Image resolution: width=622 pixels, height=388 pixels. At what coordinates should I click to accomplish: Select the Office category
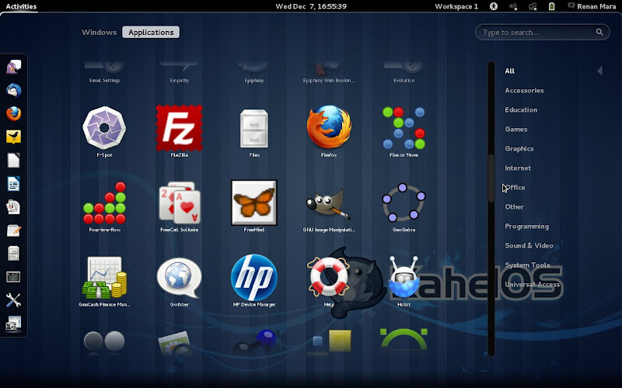[x=515, y=187]
